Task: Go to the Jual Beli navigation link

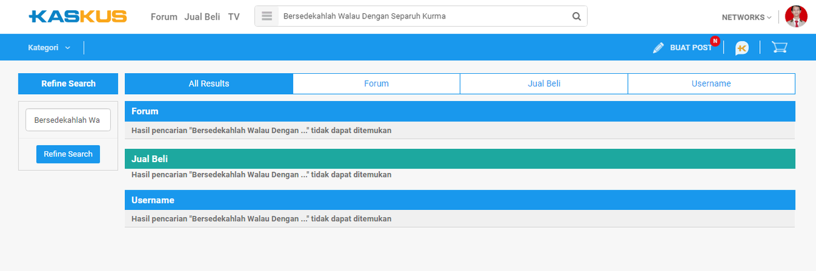Action: [202, 17]
